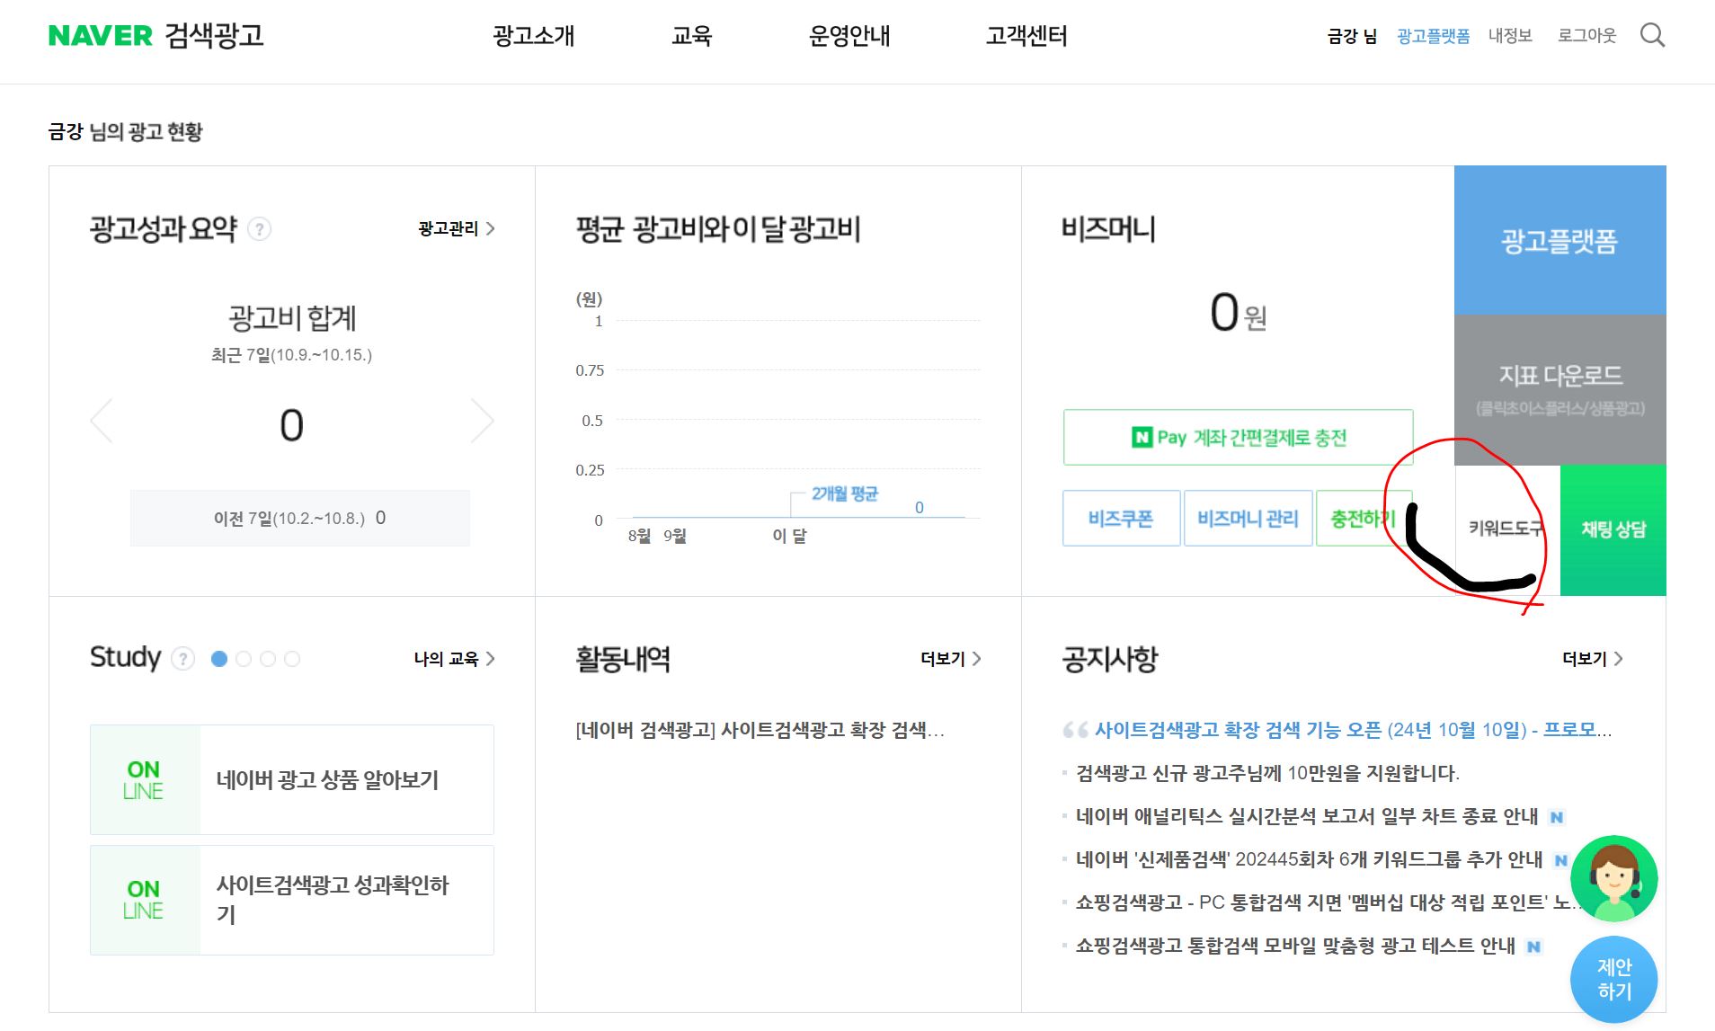Open the 고객센터 menu
Viewport: 1715px width, 1031px height.
click(1026, 36)
